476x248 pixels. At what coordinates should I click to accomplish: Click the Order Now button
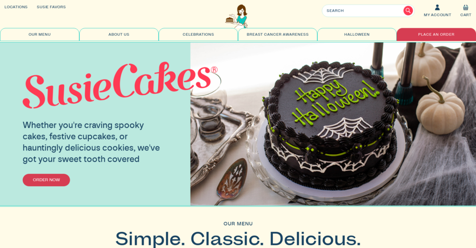click(x=46, y=180)
